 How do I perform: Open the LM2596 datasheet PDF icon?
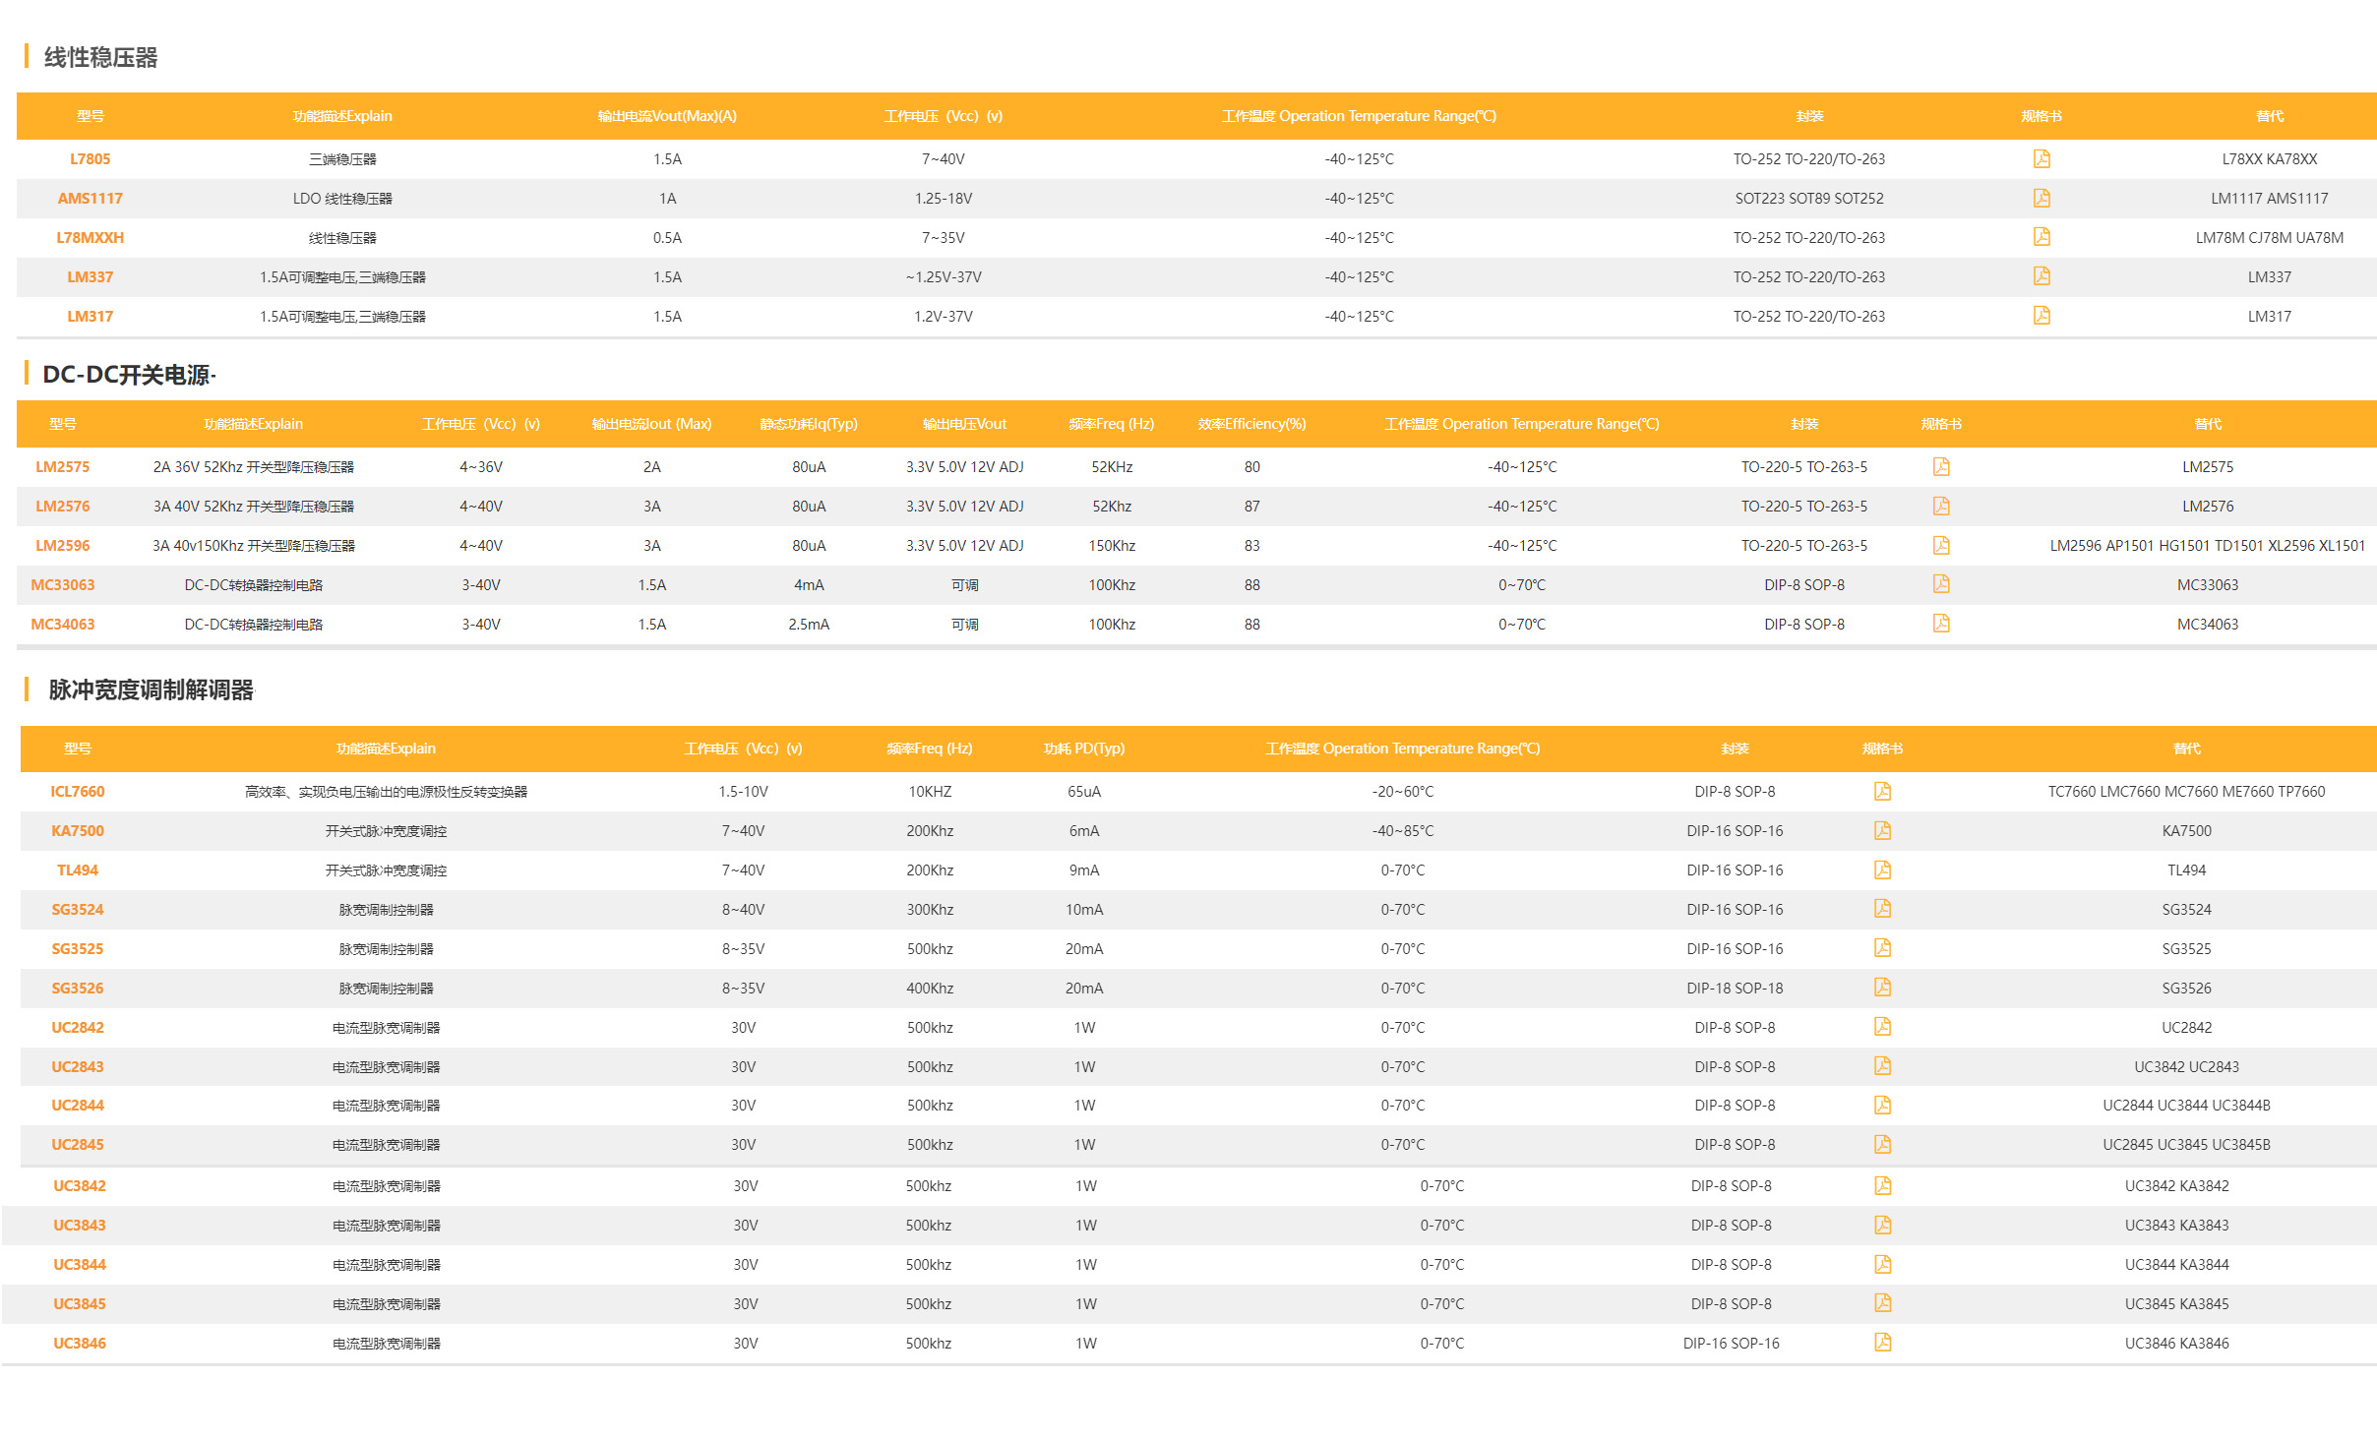pos(1941,545)
